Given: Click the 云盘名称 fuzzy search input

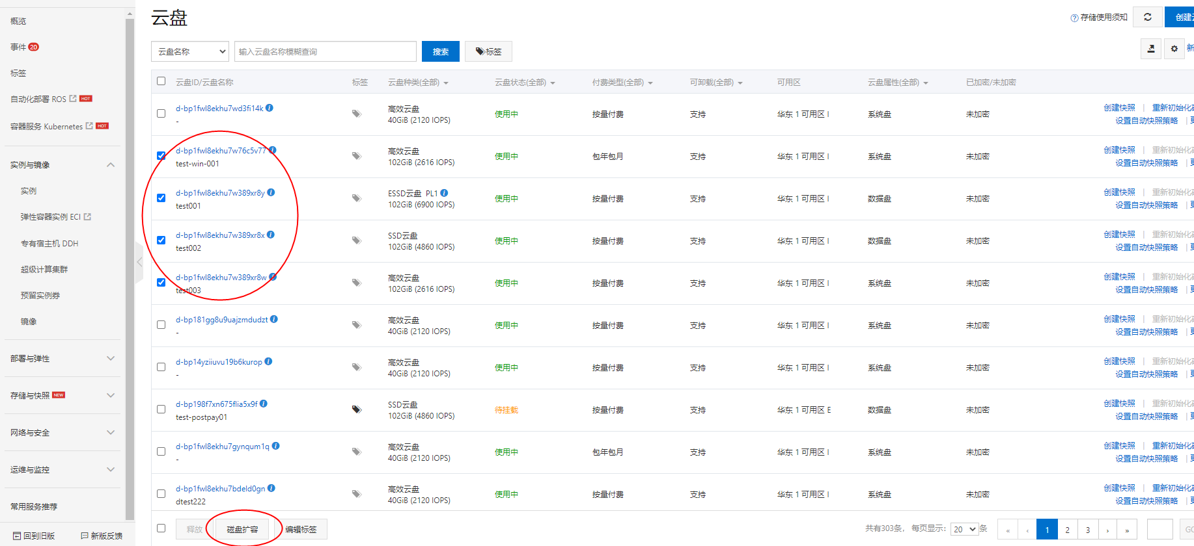Looking at the screenshot, I should pyautogui.click(x=326, y=51).
